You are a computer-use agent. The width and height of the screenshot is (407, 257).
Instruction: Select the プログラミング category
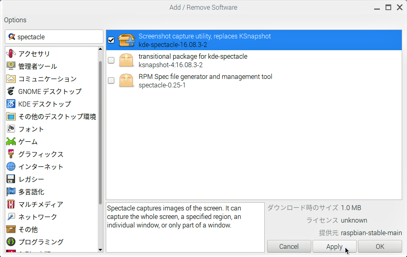51,242
